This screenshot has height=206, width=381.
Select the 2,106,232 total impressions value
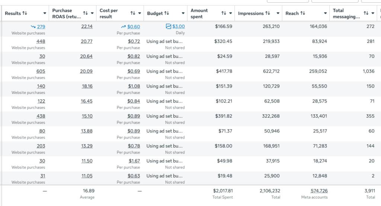tap(270, 191)
